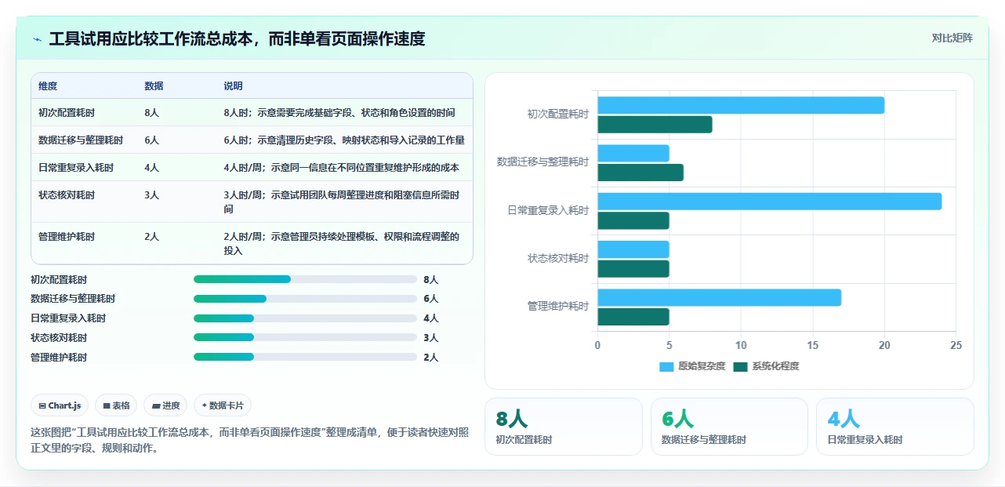Image resolution: width=1005 pixels, height=487 pixels.
Task: Click the dark green 初次配置耗时 chart bar
Action: coord(655,125)
